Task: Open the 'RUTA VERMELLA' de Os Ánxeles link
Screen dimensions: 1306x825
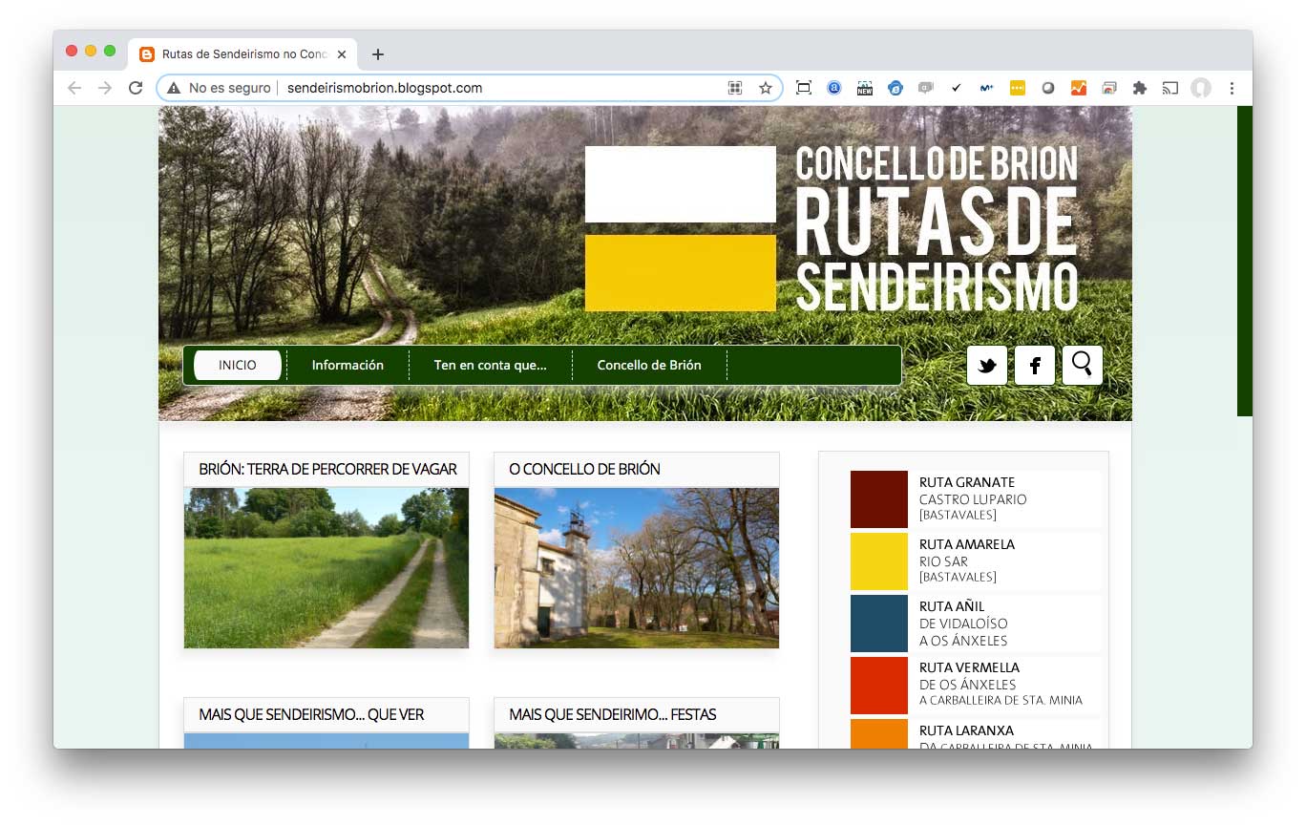Action: point(1001,684)
